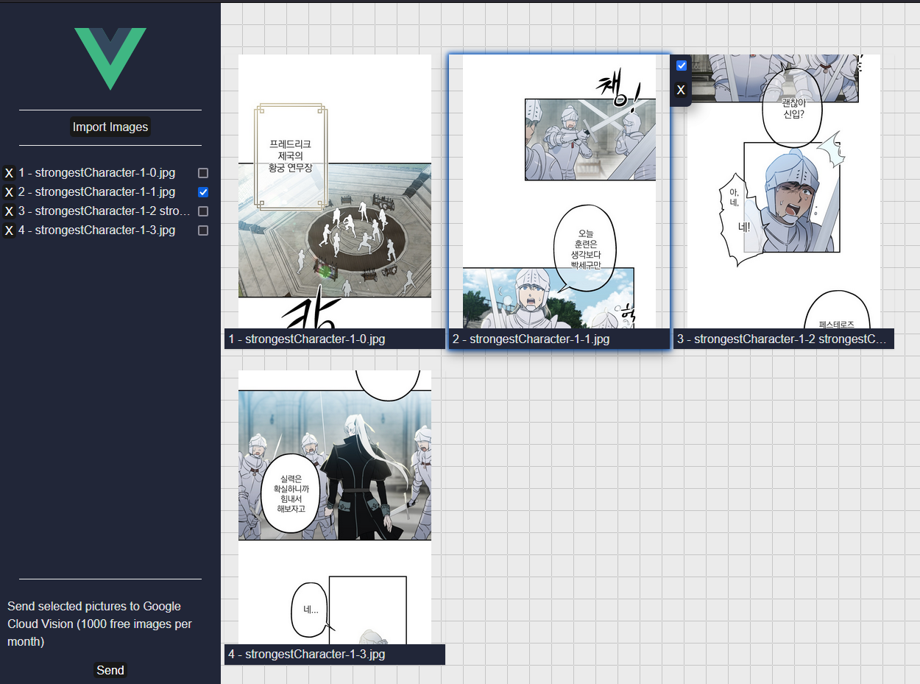
Task: Select '3 - strongestCharacter-1-2 stro…' in the sidebar list
Action: (105, 211)
